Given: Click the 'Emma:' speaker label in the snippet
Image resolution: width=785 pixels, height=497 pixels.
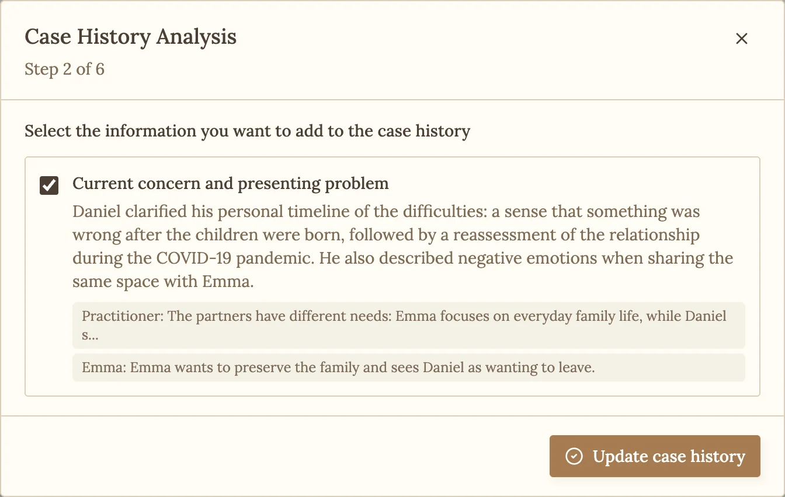Looking at the screenshot, I should click(104, 367).
